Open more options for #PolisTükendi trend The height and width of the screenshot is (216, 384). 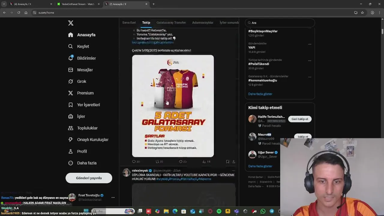pyautogui.click(x=310, y=61)
